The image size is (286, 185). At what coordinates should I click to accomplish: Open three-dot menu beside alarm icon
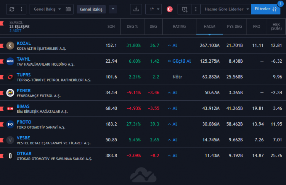[196, 9]
